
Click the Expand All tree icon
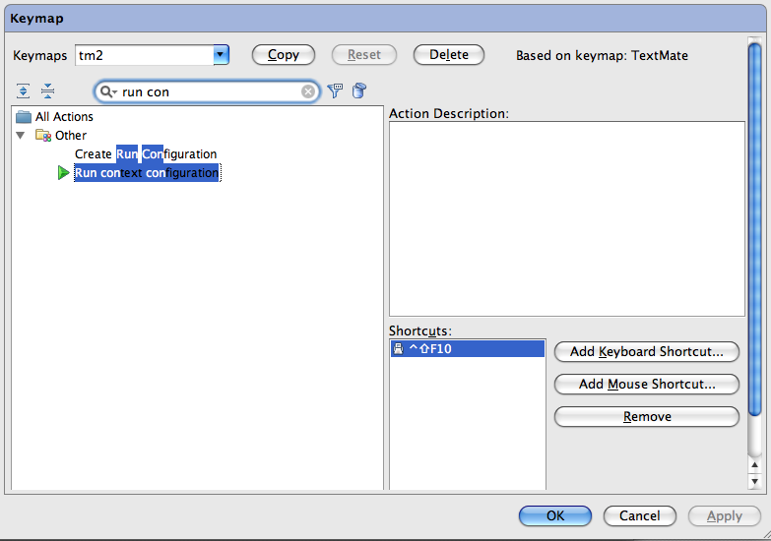[x=23, y=90]
